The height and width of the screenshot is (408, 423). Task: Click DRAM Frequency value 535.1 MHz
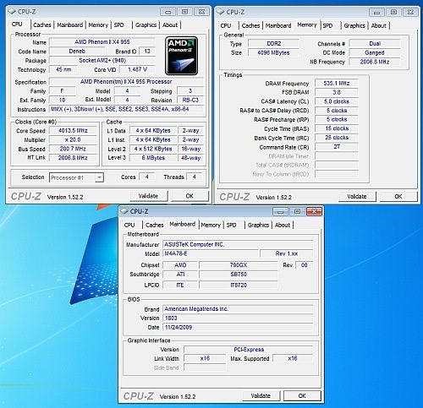(337, 84)
